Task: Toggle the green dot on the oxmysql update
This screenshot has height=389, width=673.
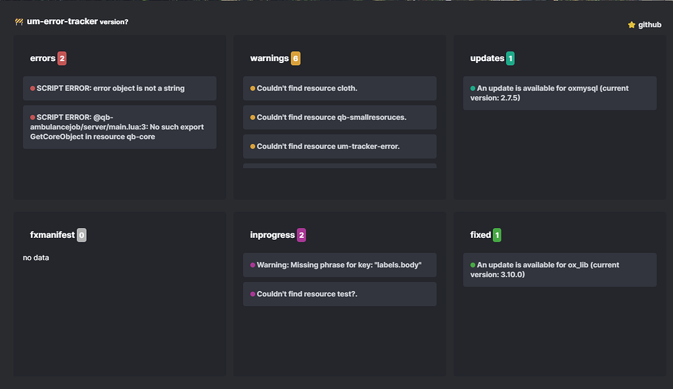Action: (472, 88)
